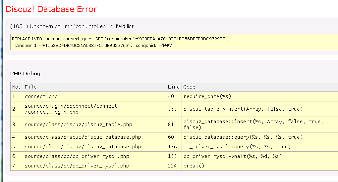Viewport: 338px width, 182px height.
Task: Click the "Discuz! Database Error" page title
Action: pyautogui.click(x=51, y=9)
